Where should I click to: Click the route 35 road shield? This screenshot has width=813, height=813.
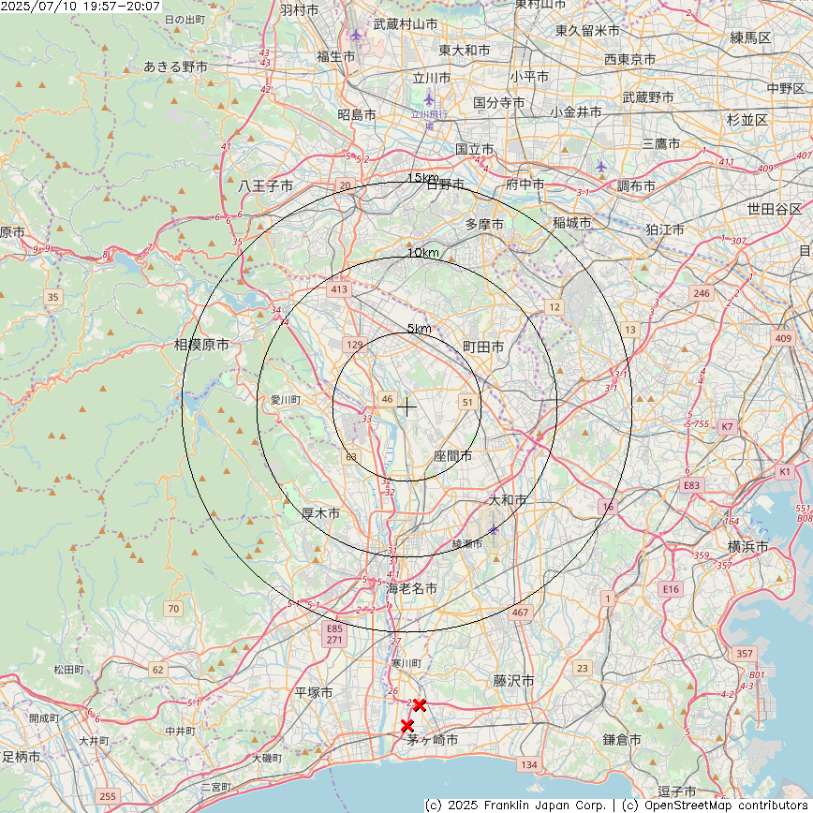click(52, 297)
